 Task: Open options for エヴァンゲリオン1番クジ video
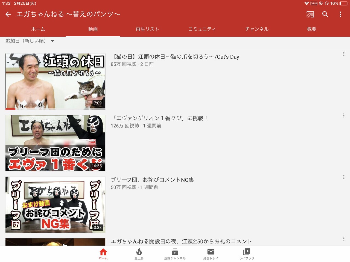344,115
